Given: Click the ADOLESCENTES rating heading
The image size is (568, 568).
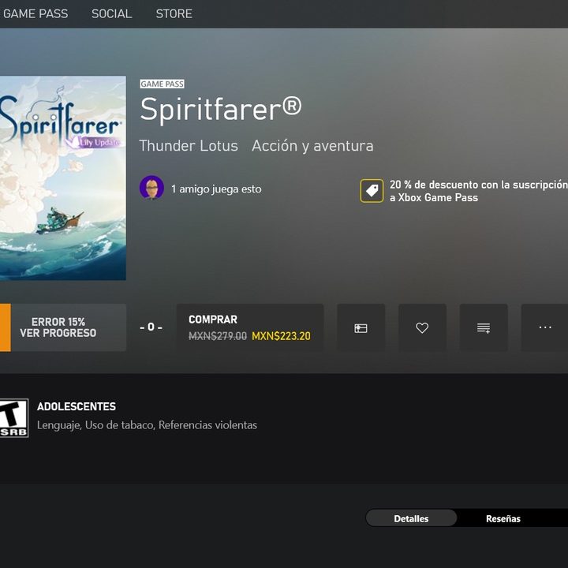Looking at the screenshot, I should pos(77,406).
